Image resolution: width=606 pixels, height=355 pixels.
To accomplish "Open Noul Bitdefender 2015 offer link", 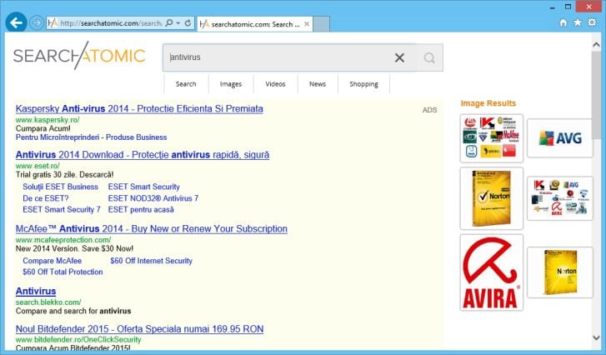I will coord(139,329).
